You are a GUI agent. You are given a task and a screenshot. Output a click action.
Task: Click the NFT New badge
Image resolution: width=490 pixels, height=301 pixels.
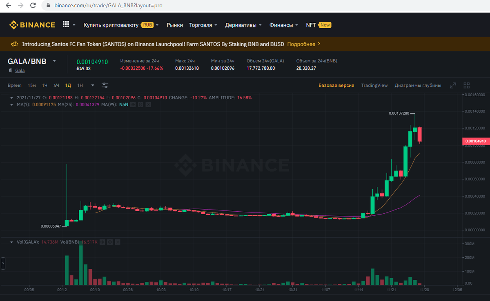coord(325,25)
